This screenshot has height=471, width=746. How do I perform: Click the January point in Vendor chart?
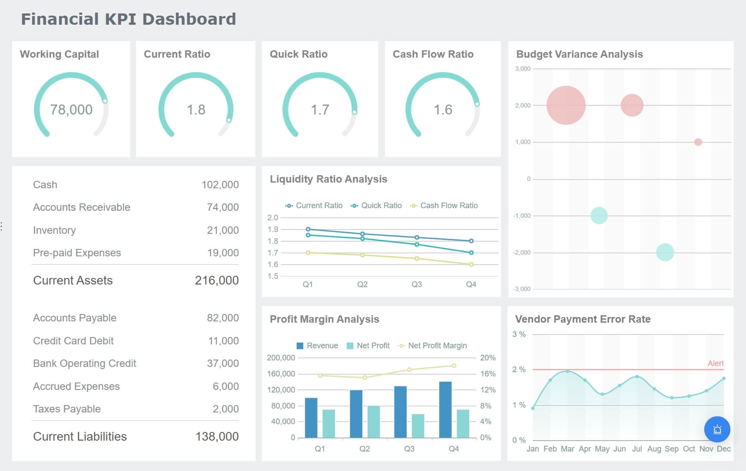pyautogui.click(x=533, y=408)
